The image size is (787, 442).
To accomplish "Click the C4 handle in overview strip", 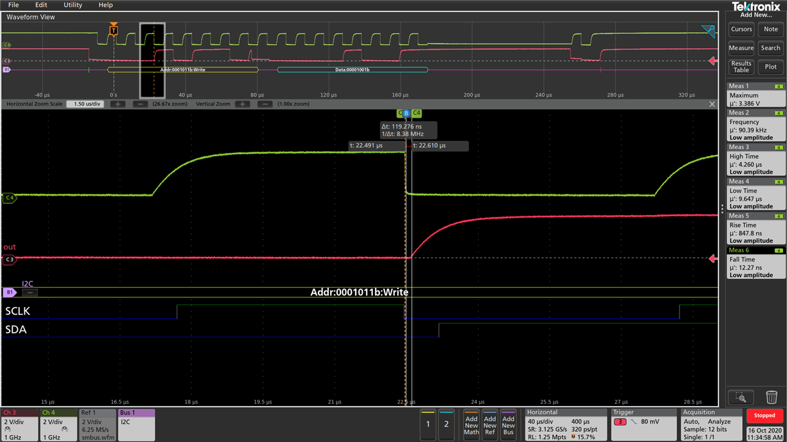I will [7, 45].
